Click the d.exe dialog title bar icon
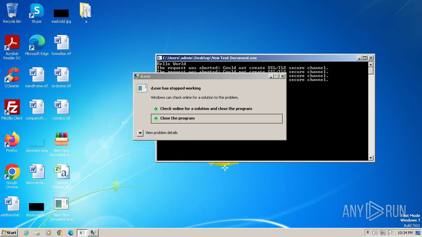Image resolution: width=422 pixels, height=237 pixels. point(137,76)
